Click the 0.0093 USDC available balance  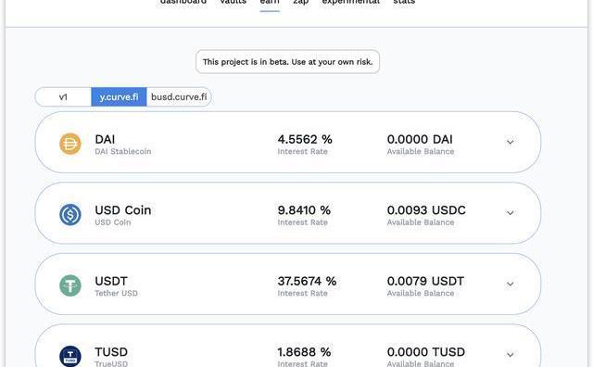coord(426,210)
